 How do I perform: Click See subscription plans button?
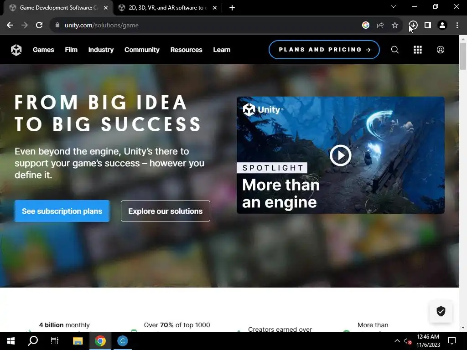point(62,211)
